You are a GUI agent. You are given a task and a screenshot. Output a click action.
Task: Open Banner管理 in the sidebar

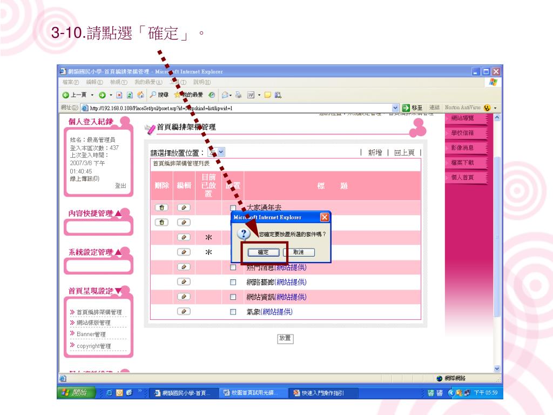coord(91,334)
